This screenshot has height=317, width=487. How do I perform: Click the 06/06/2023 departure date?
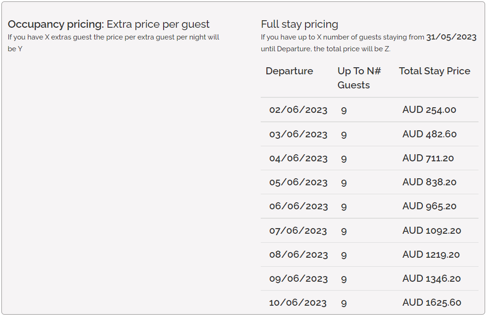click(x=298, y=206)
